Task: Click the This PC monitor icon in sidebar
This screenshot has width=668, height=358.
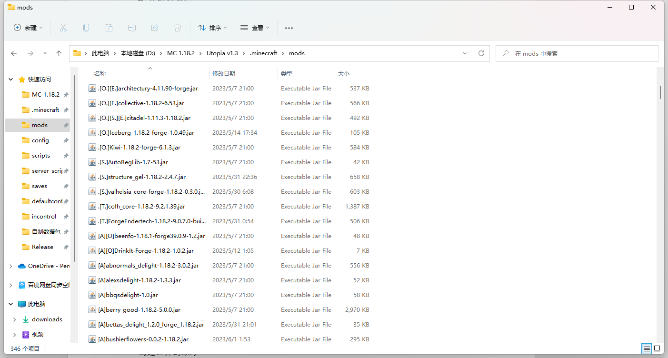Action: tap(22, 304)
